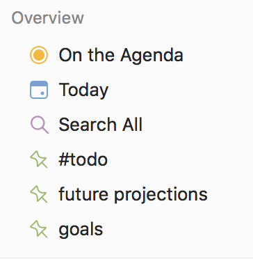Image resolution: width=253 pixels, height=259 pixels.
Task: Click the green pin icon beside goals
Action: [39, 229]
